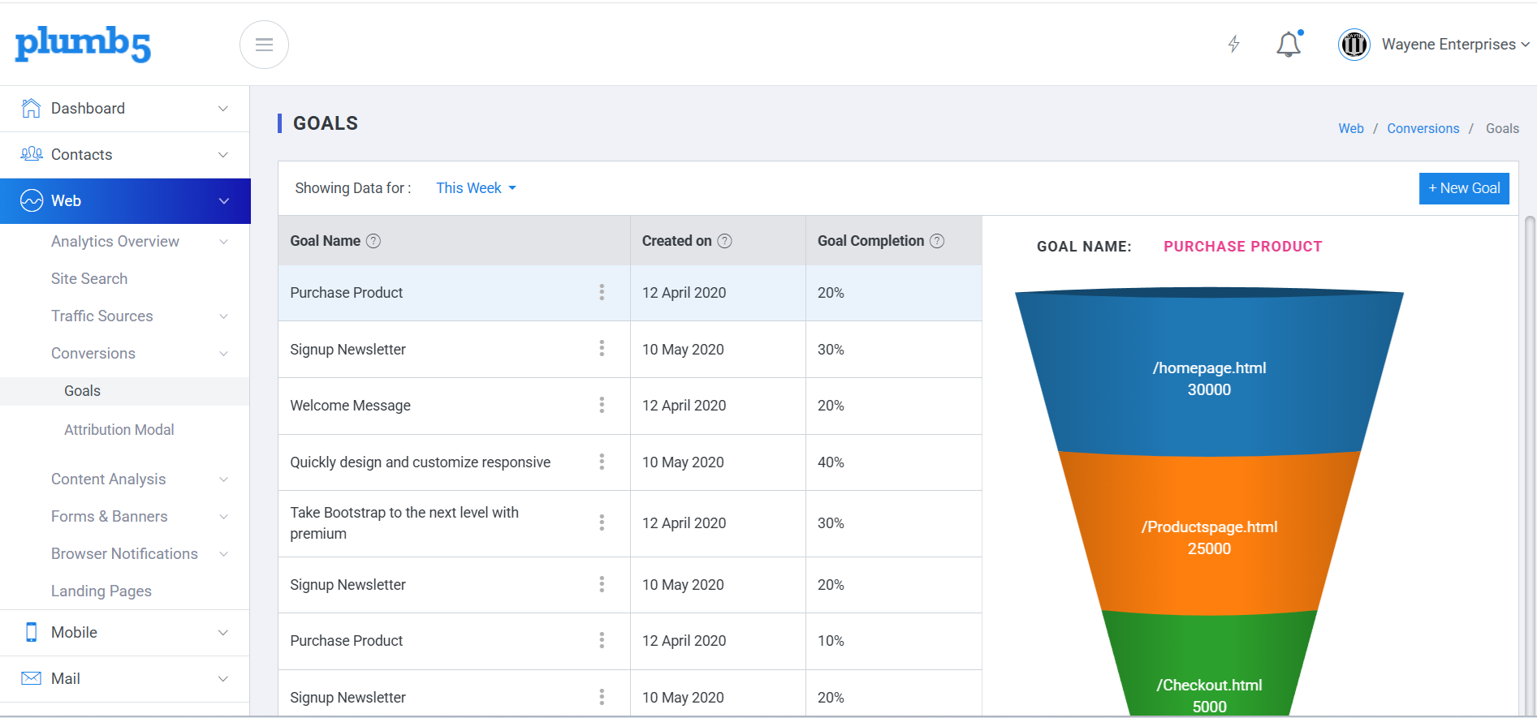Toggle the hamburger sidebar menu button
This screenshot has width=1537, height=718.
coord(264,45)
